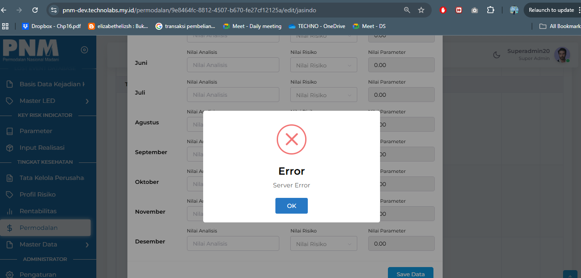Open Tata Kelola Perusahaan in the sidebar
The height and width of the screenshot is (278, 581).
click(x=52, y=178)
